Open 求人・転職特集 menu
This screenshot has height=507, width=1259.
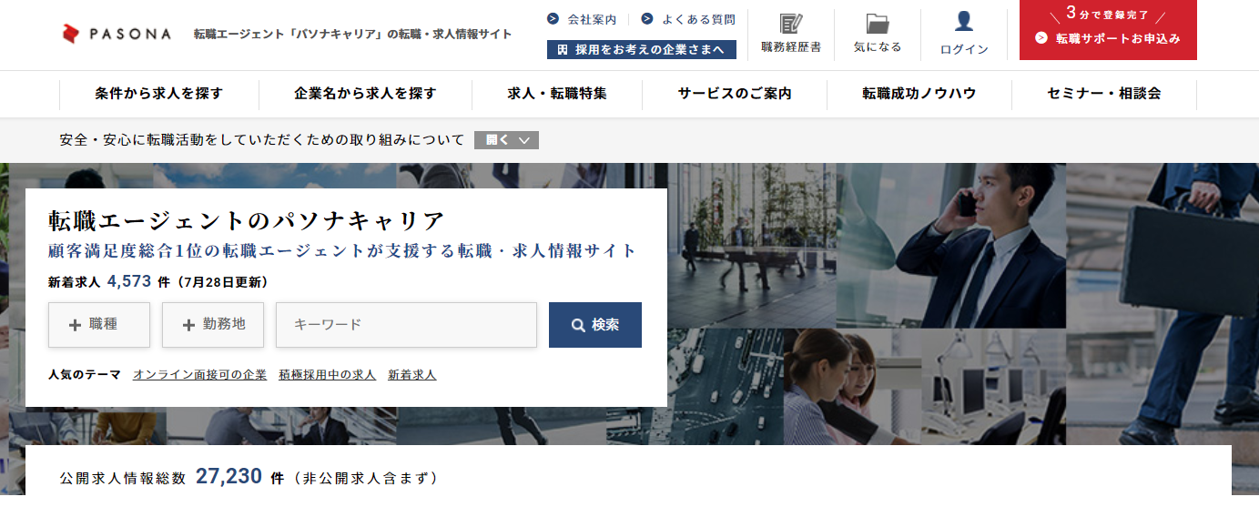tap(557, 94)
